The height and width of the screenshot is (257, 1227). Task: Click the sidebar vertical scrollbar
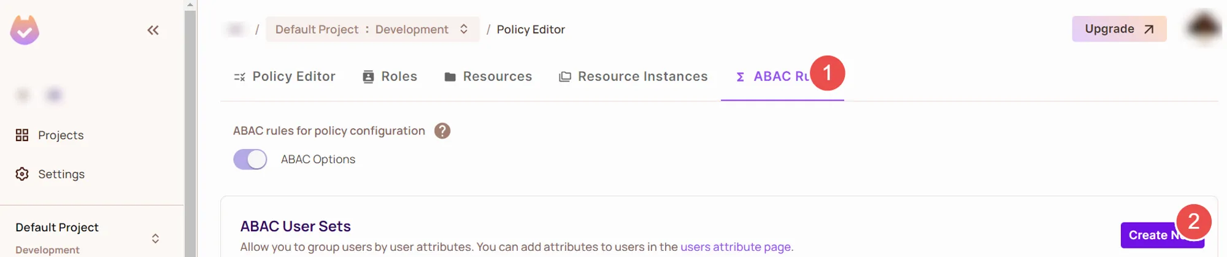click(190, 123)
